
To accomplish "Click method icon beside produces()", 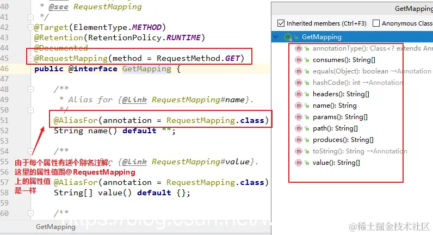I will [x=298, y=140].
